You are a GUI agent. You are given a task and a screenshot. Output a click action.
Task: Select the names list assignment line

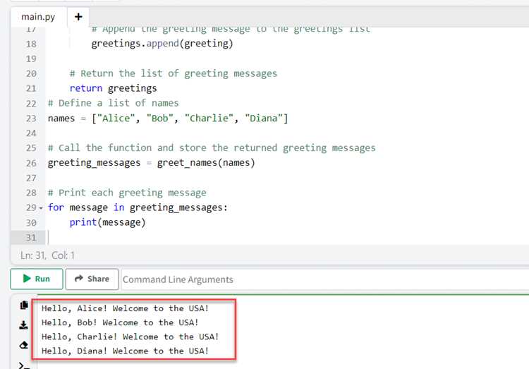pyautogui.click(x=168, y=119)
